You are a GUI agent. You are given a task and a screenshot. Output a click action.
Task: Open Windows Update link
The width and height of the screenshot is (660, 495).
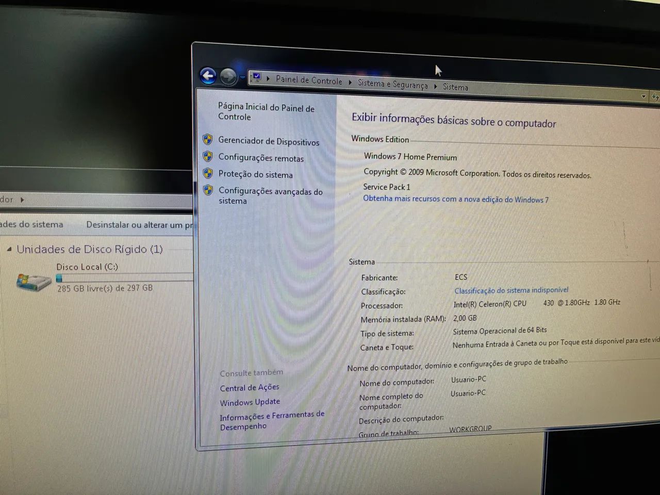coord(250,402)
